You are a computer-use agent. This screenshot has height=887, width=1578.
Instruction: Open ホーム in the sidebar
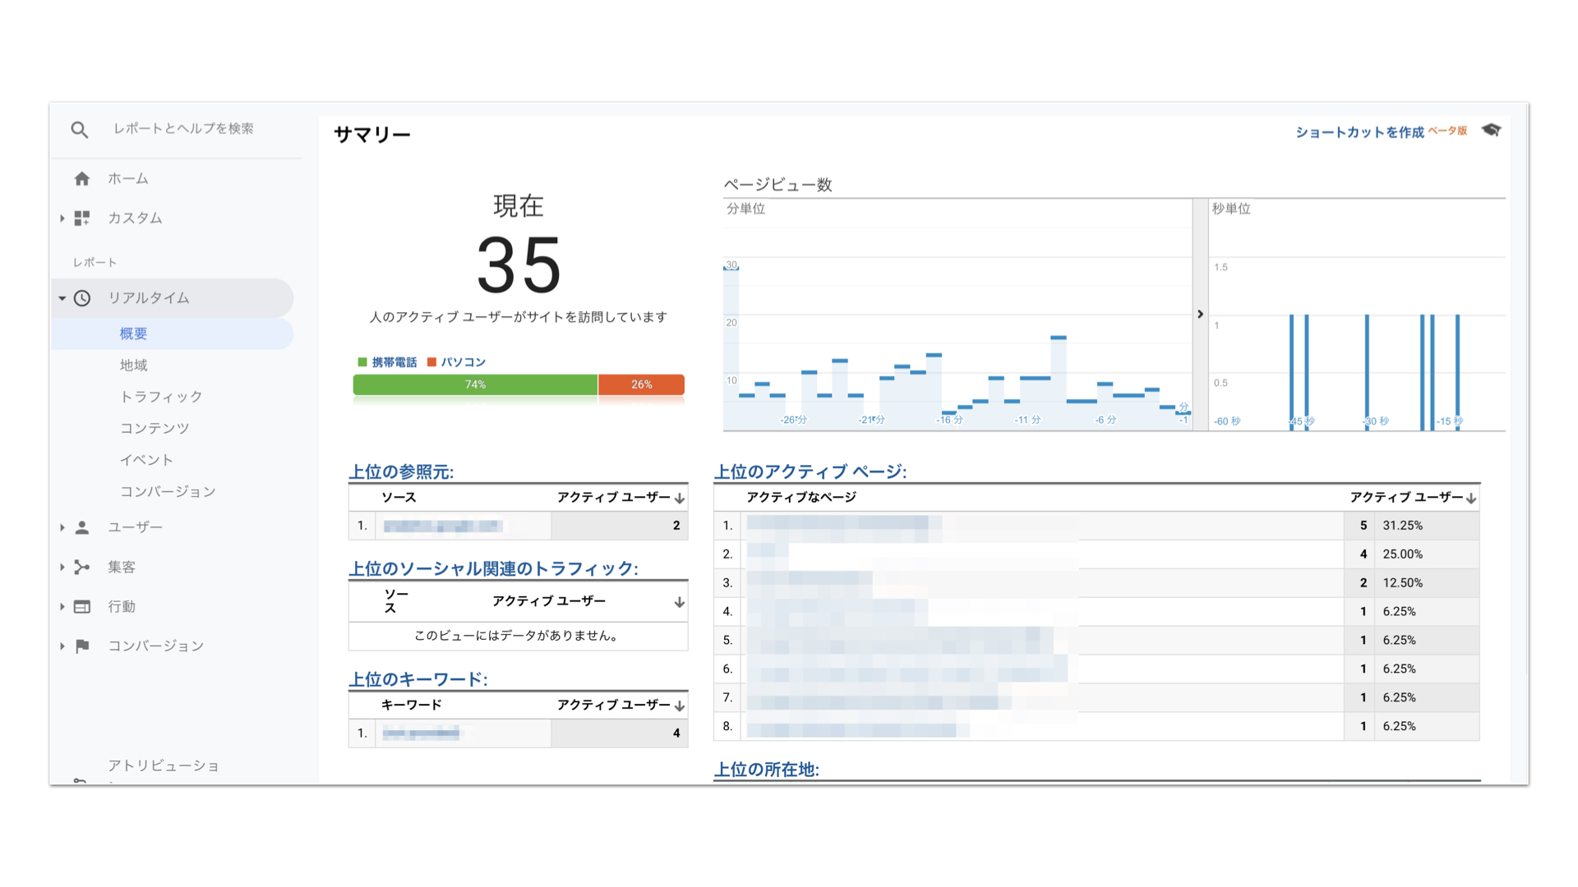pos(128,178)
